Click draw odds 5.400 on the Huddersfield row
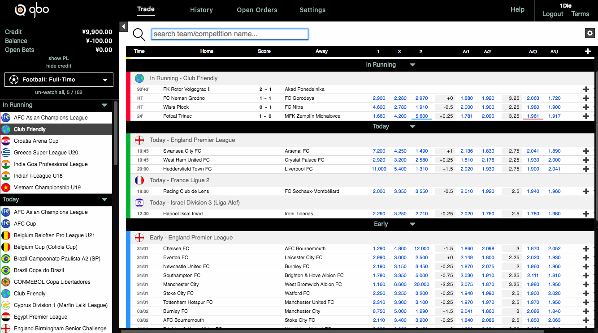 coord(400,169)
